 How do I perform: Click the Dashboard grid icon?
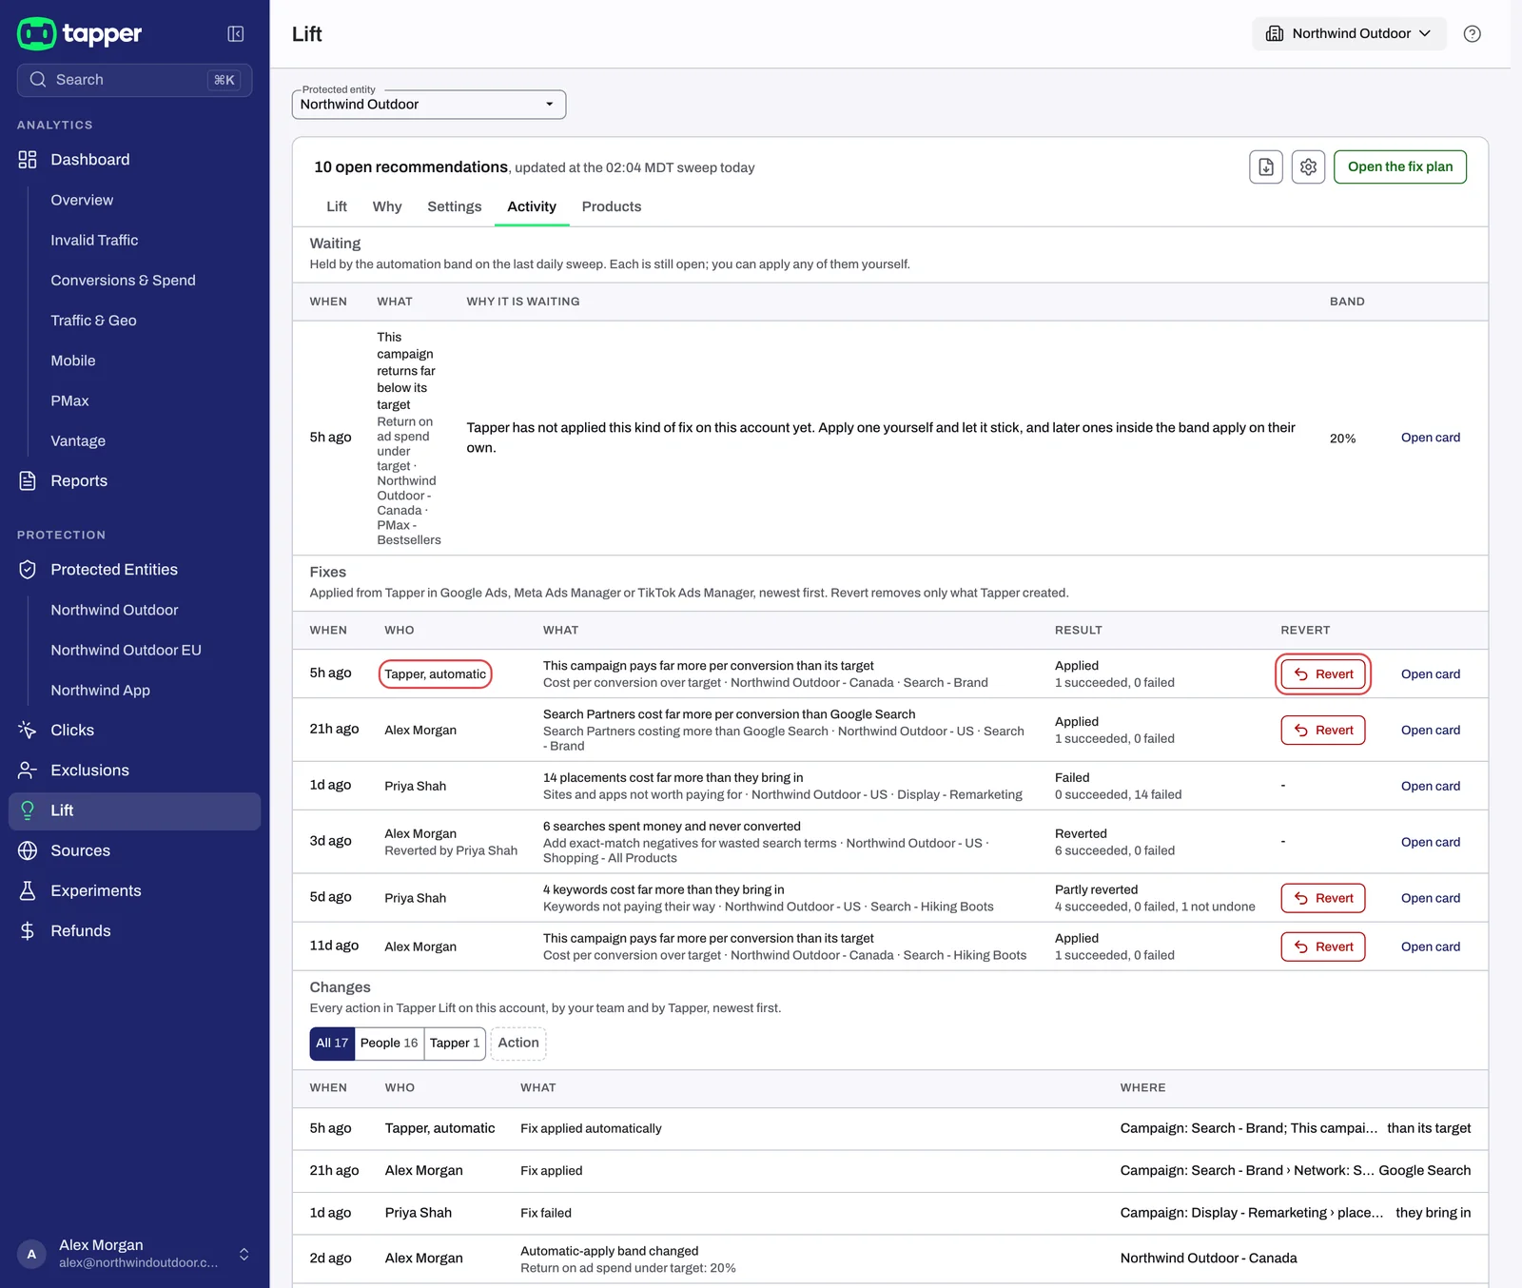coord(28,160)
